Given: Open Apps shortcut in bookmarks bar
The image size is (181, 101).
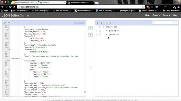Looking at the screenshot, I should point(5,11).
